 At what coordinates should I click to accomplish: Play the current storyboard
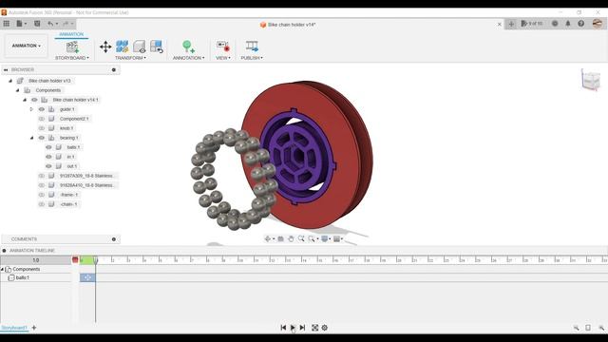pos(293,328)
